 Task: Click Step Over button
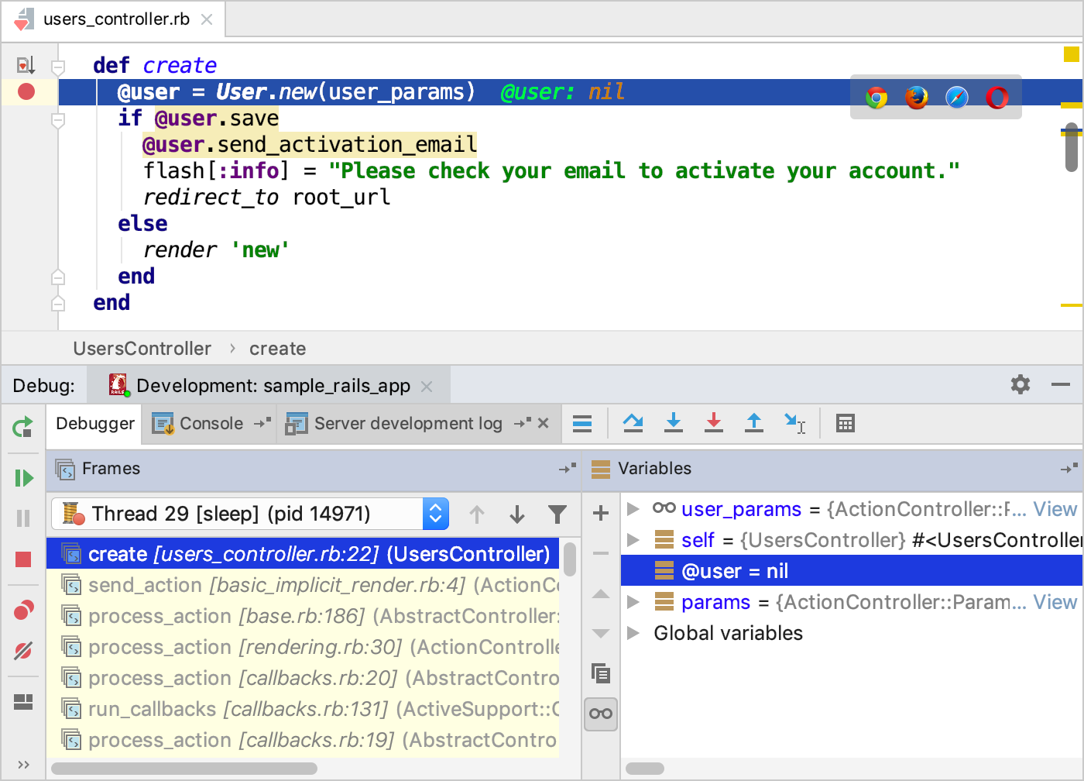point(633,423)
